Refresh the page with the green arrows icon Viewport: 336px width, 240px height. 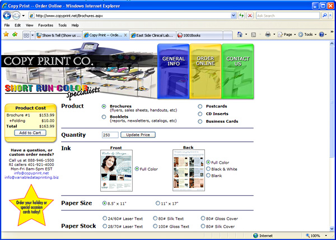tap(241, 16)
